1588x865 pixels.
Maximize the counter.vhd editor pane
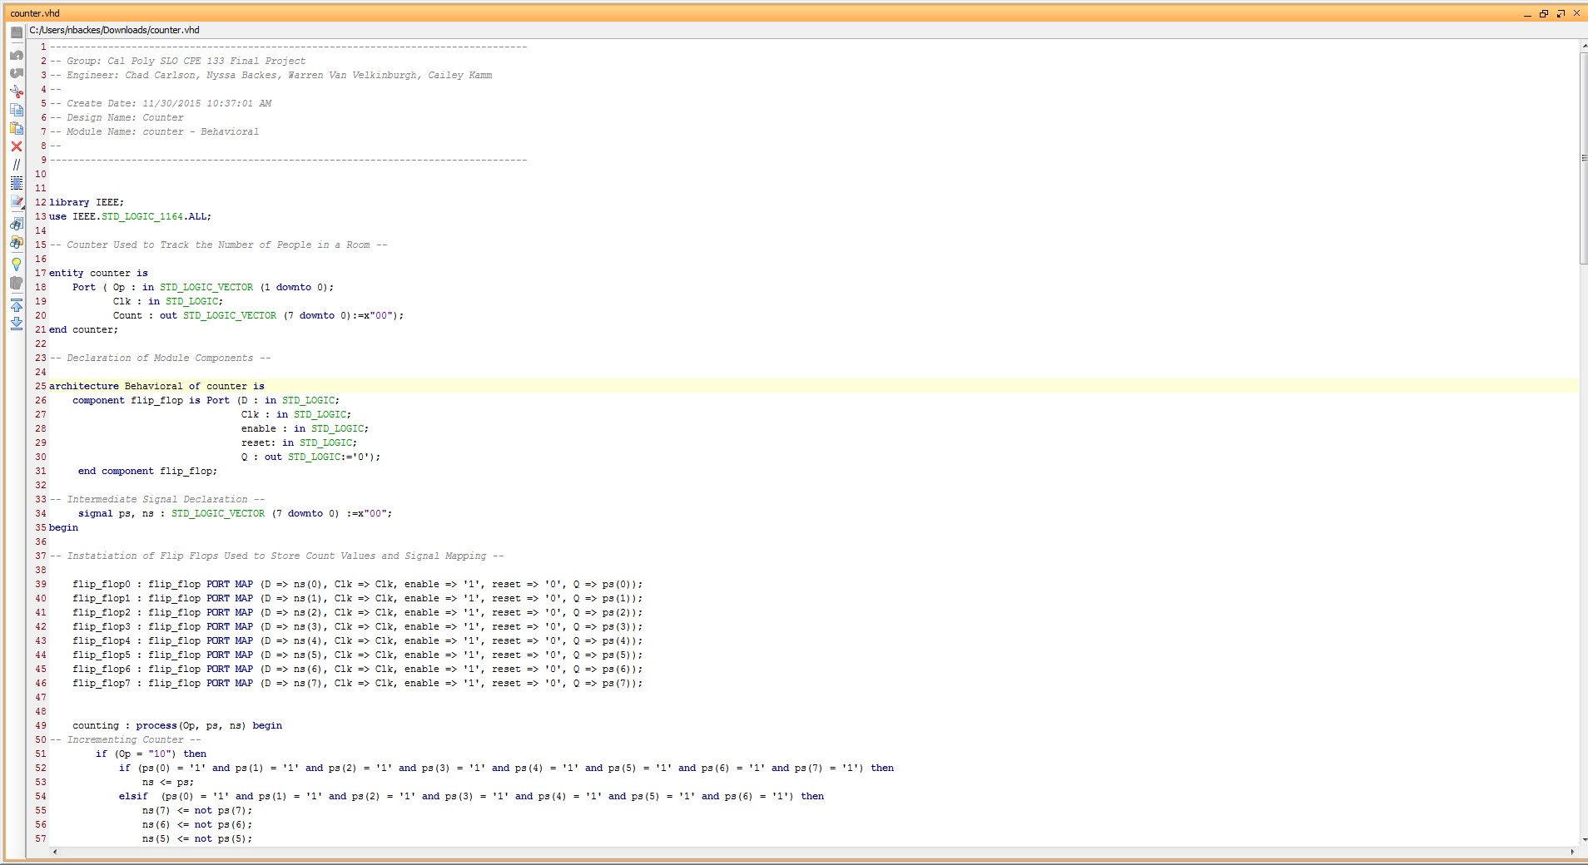pyautogui.click(x=1561, y=13)
